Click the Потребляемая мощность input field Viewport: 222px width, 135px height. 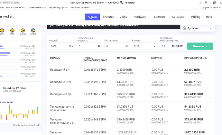coord(89,46)
